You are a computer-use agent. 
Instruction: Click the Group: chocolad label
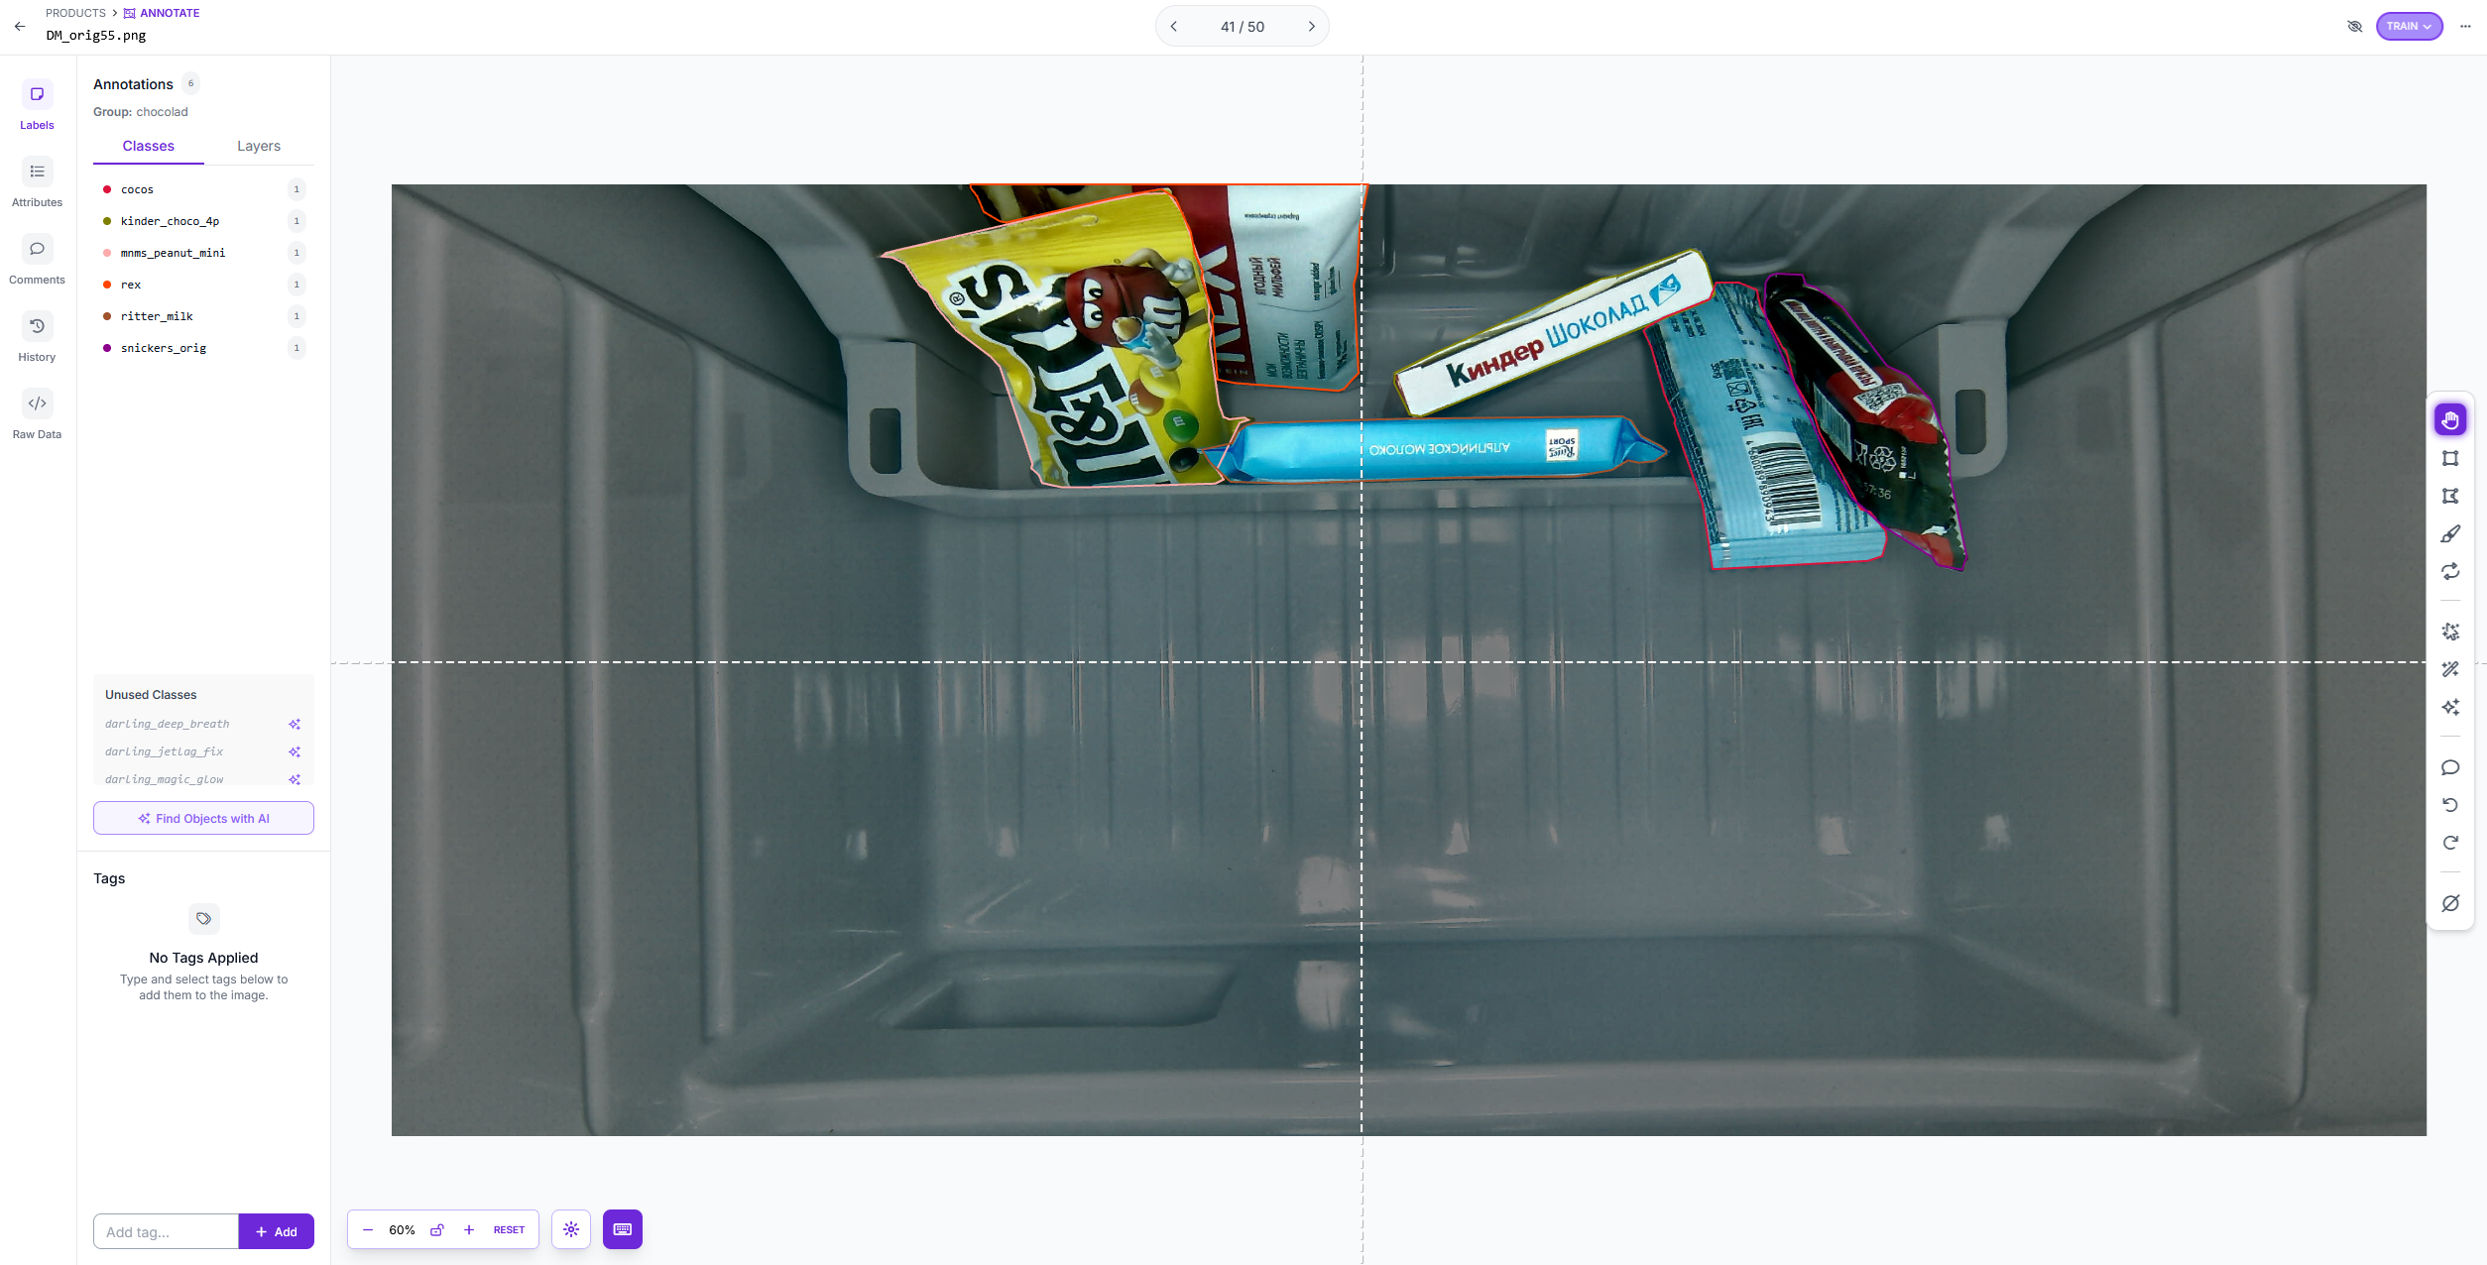tap(141, 112)
